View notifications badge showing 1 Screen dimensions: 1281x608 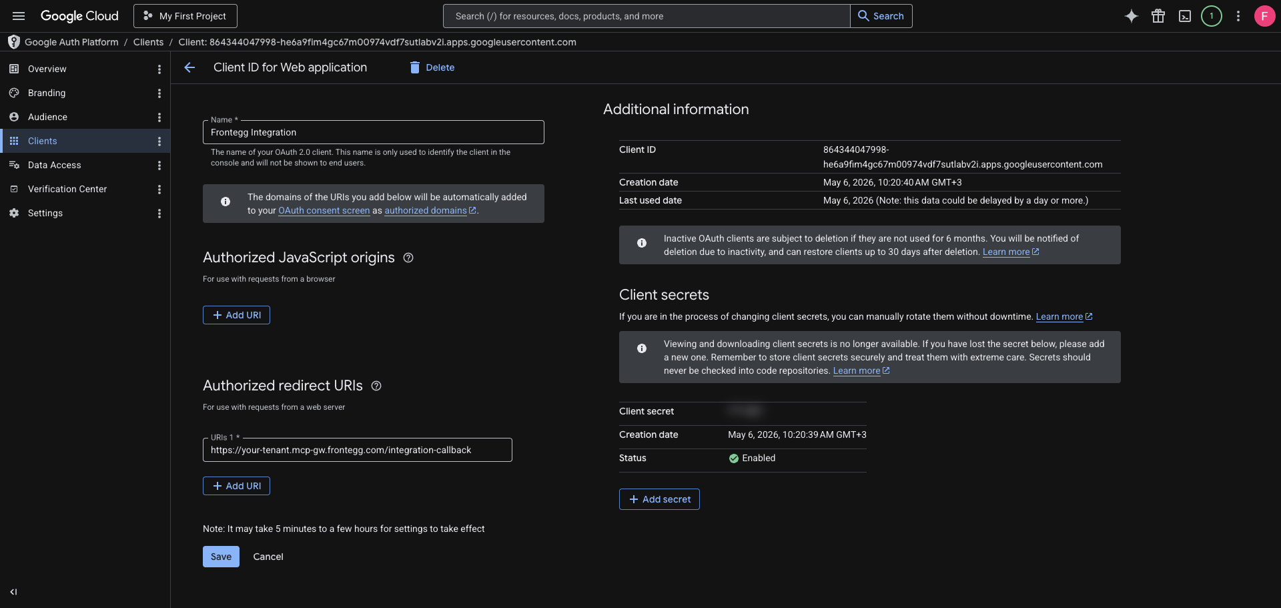1212,16
